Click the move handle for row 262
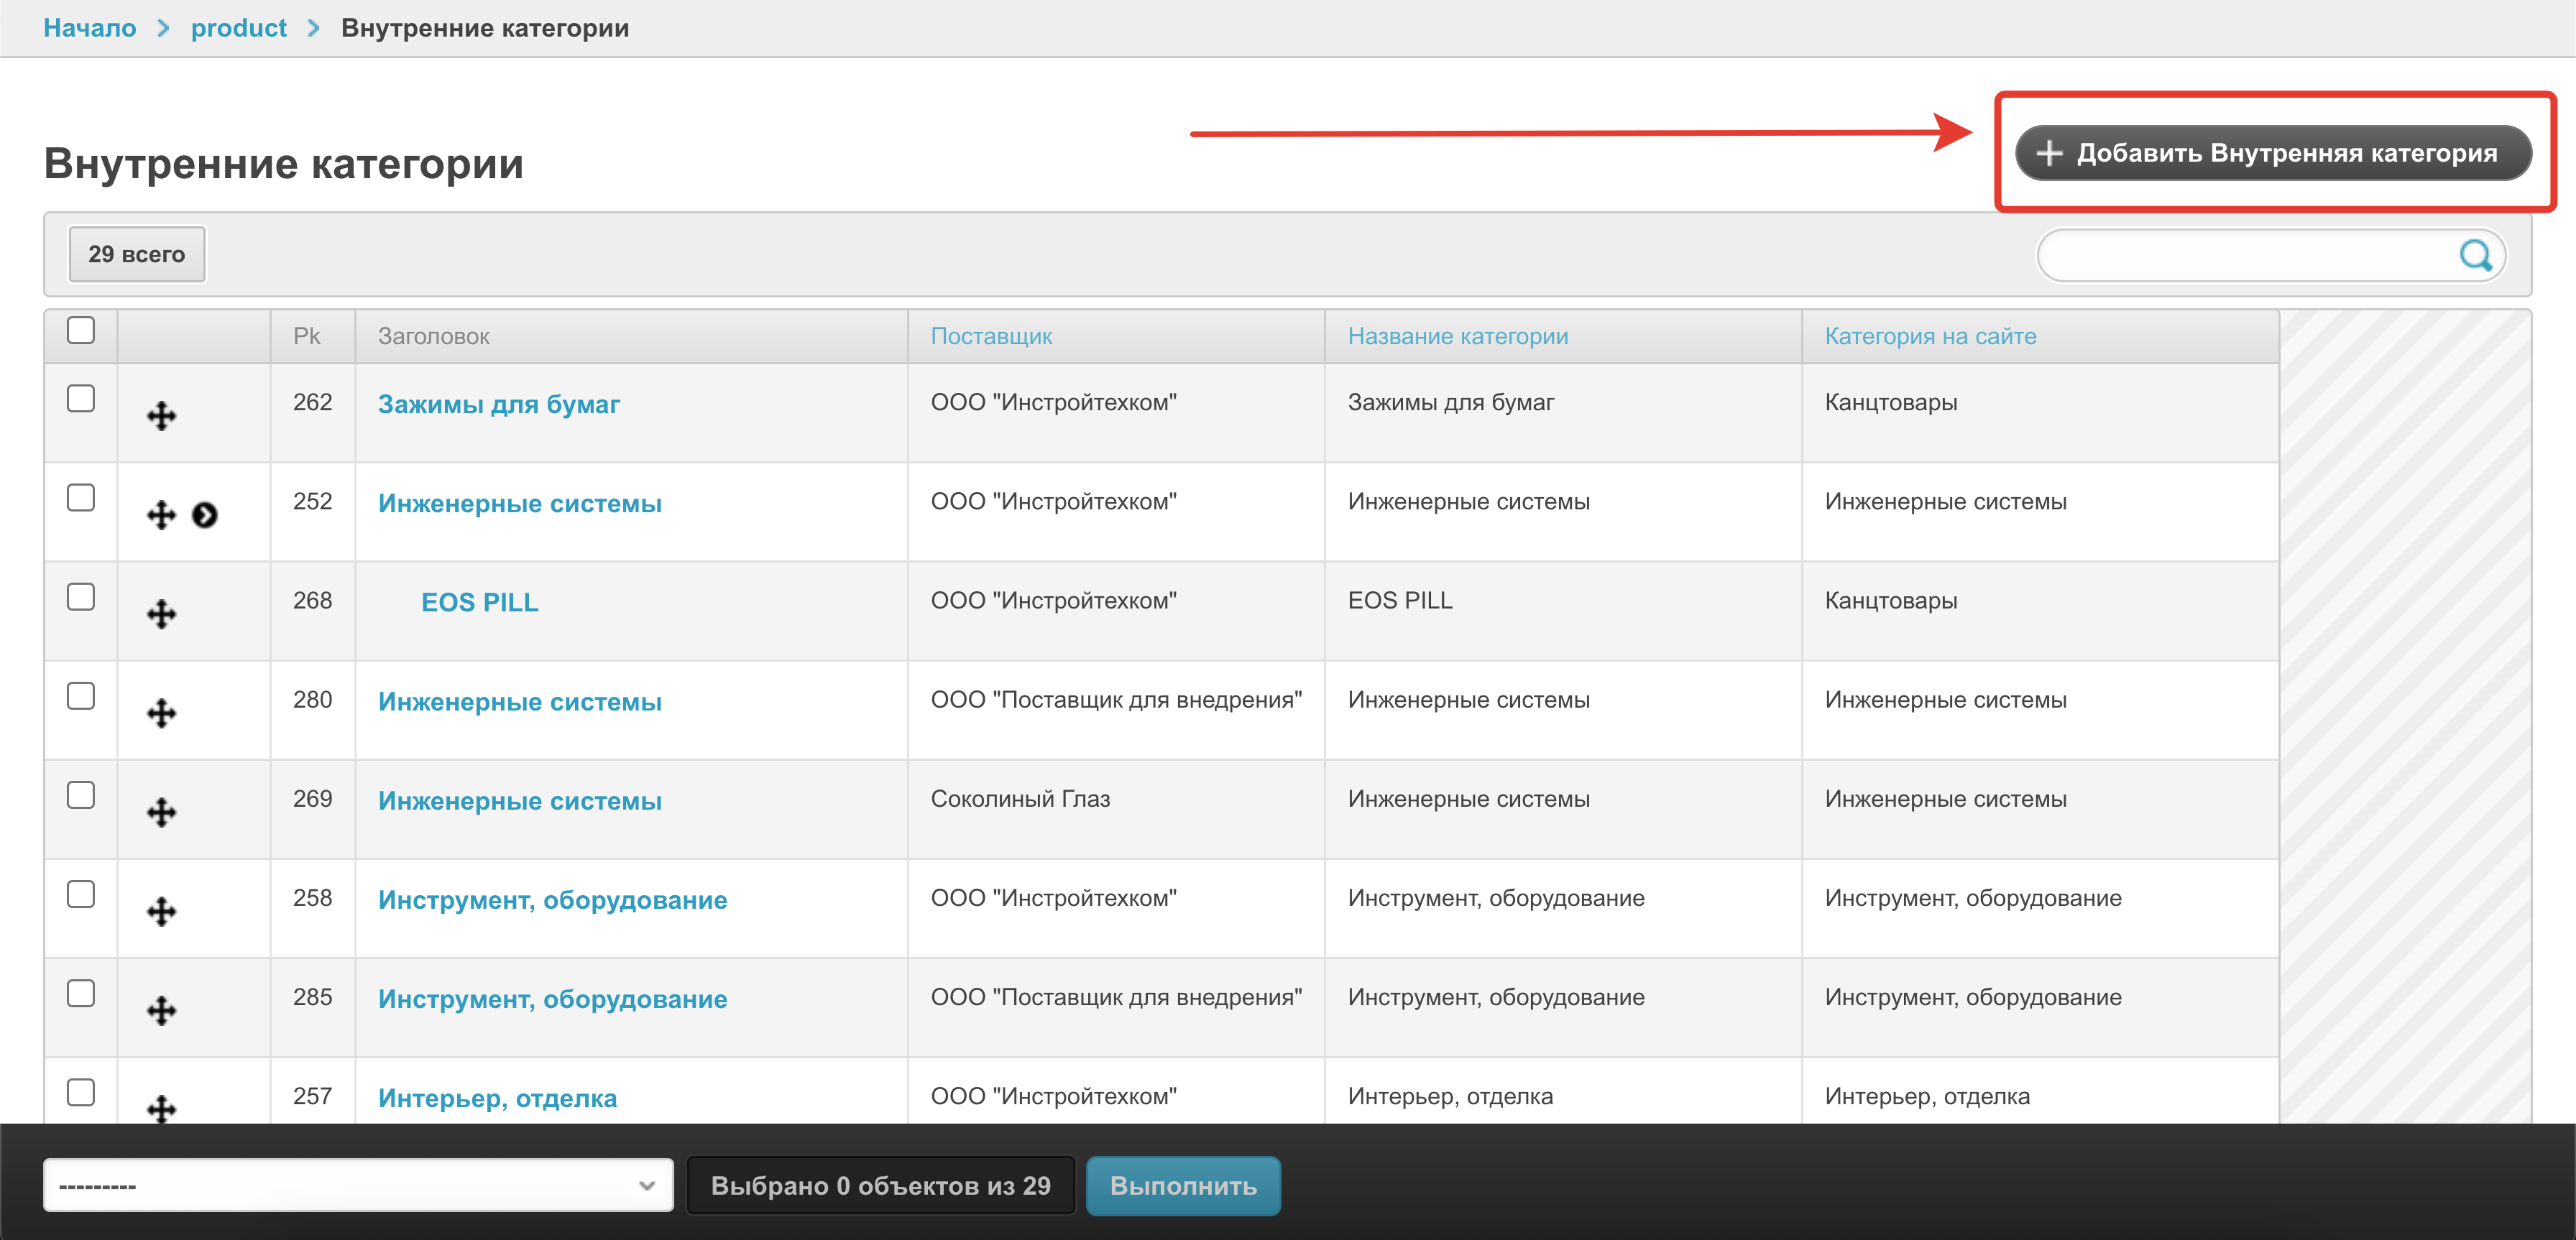Screen dimensions: 2576x1240 (161, 416)
